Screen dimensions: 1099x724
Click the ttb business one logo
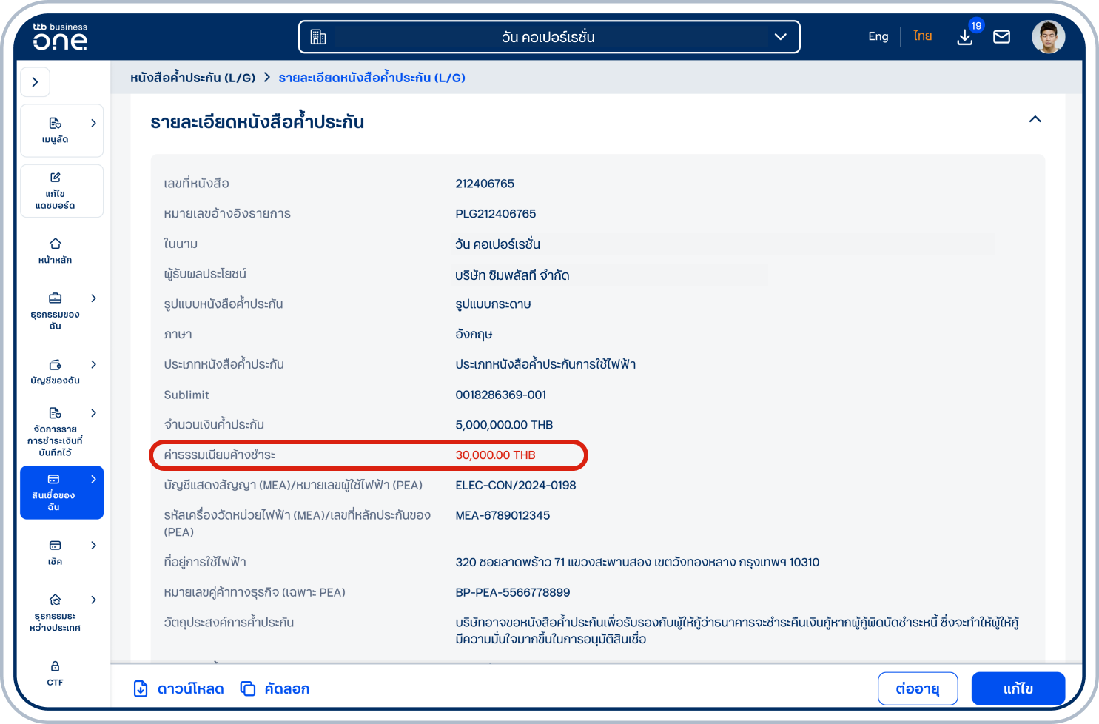click(x=60, y=37)
